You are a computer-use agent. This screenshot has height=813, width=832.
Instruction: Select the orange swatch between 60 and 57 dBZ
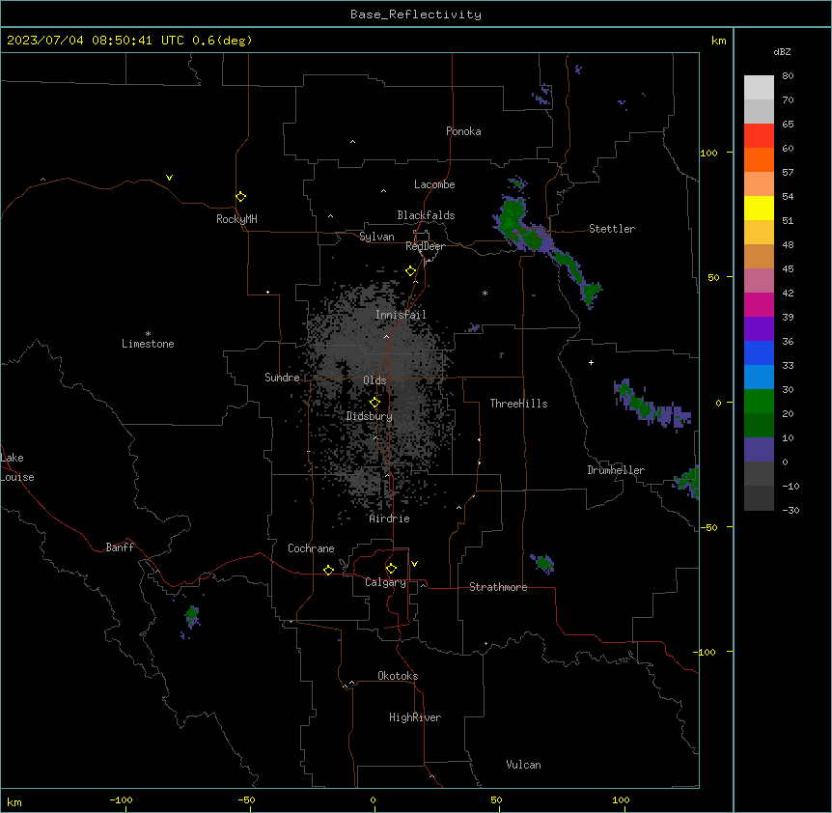tap(759, 159)
